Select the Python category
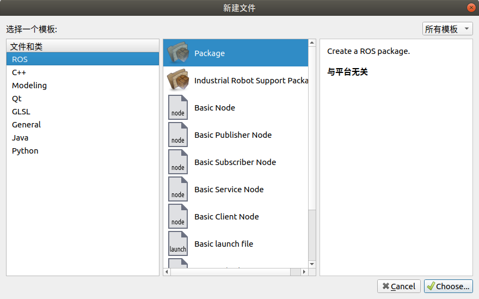This screenshot has width=479, height=299. point(83,151)
